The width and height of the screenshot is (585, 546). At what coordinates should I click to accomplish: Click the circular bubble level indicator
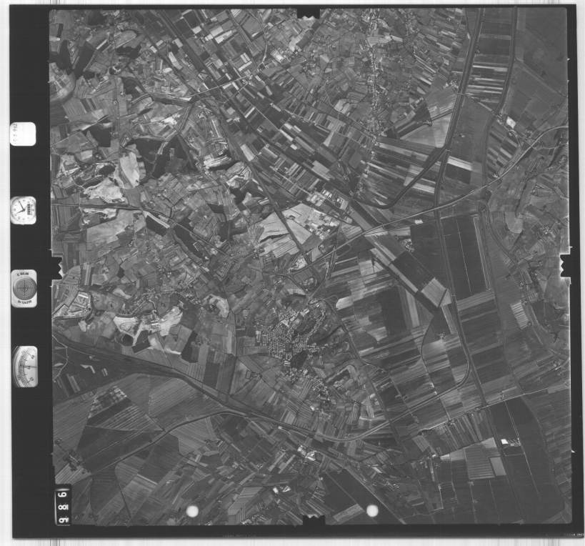(24, 288)
